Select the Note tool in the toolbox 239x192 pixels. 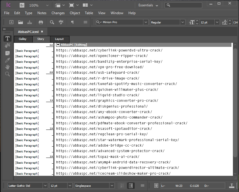(x=8, y=53)
